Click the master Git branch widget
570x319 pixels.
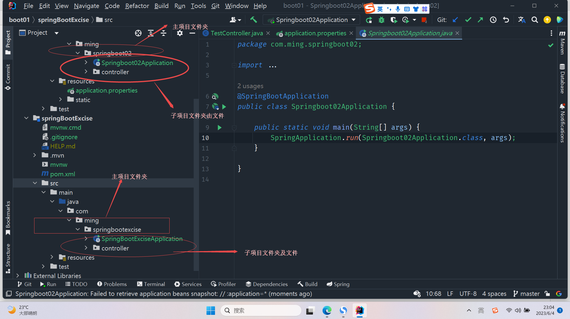[526, 294]
